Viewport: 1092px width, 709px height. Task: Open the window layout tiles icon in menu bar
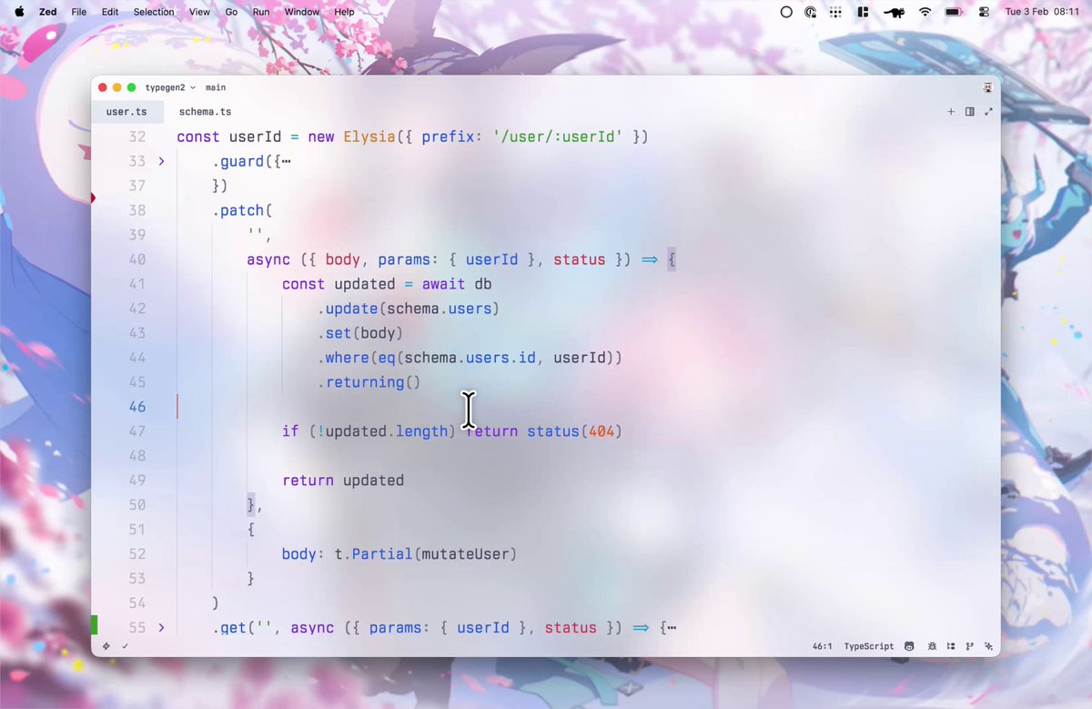(863, 12)
